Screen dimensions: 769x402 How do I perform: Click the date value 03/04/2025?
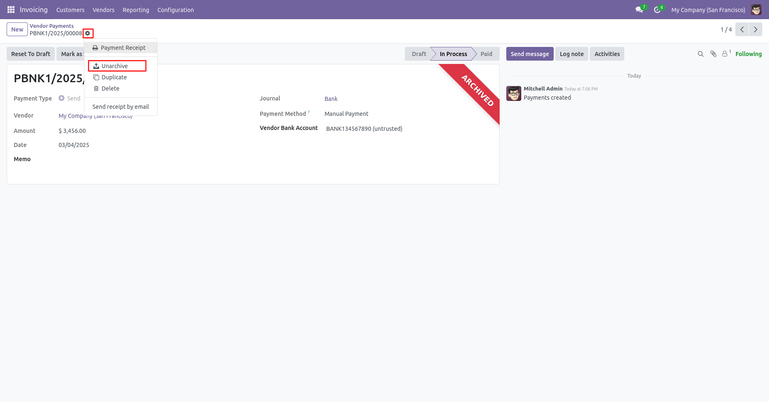(x=74, y=145)
